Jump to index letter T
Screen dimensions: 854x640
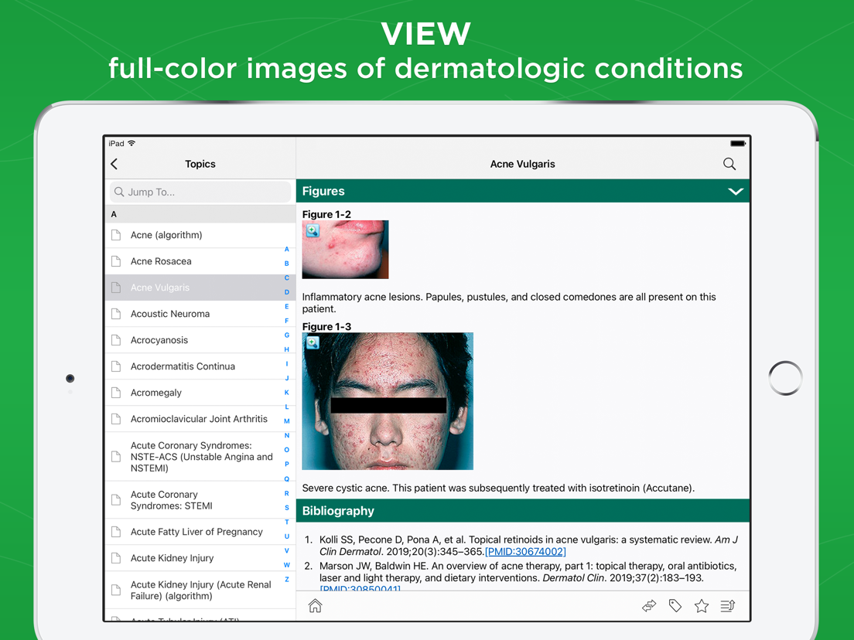(x=286, y=522)
